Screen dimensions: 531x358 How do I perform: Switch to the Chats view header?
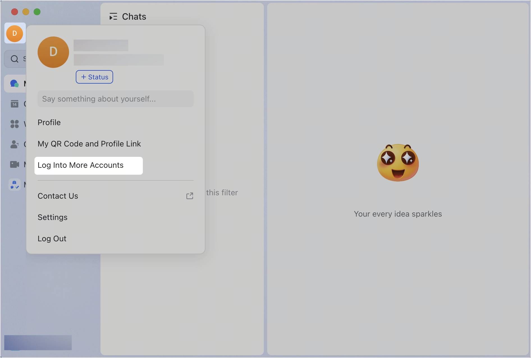pyautogui.click(x=134, y=17)
